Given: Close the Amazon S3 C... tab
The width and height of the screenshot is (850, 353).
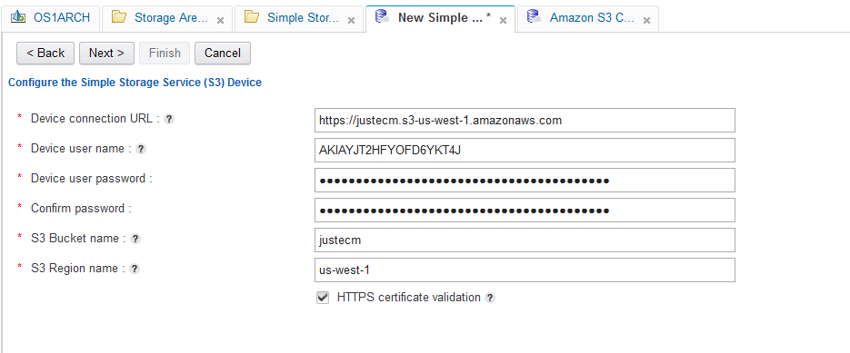Looking at the screenshot, I should coord(646,21).
